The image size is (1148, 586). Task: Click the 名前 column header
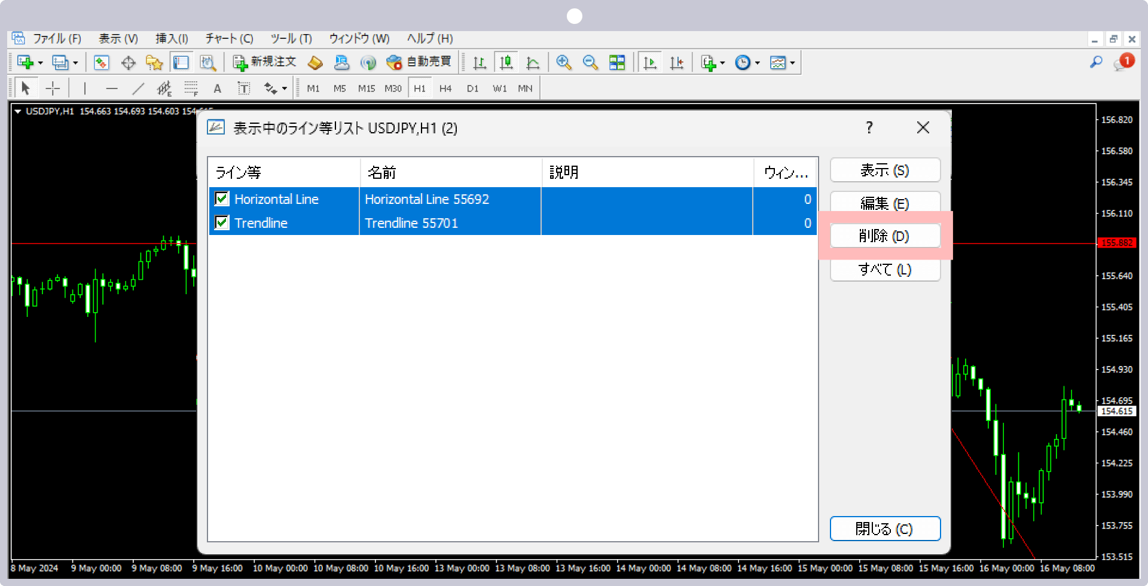[451, 173]
